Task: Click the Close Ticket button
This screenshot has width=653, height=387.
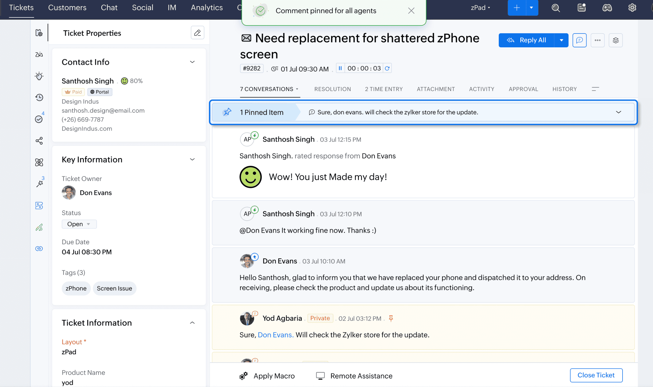Action: pos(596,375)
